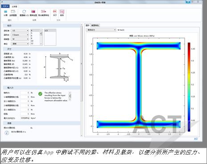Click the green checkmark status icon
This screenshot has width=207, height=164.
40,94
